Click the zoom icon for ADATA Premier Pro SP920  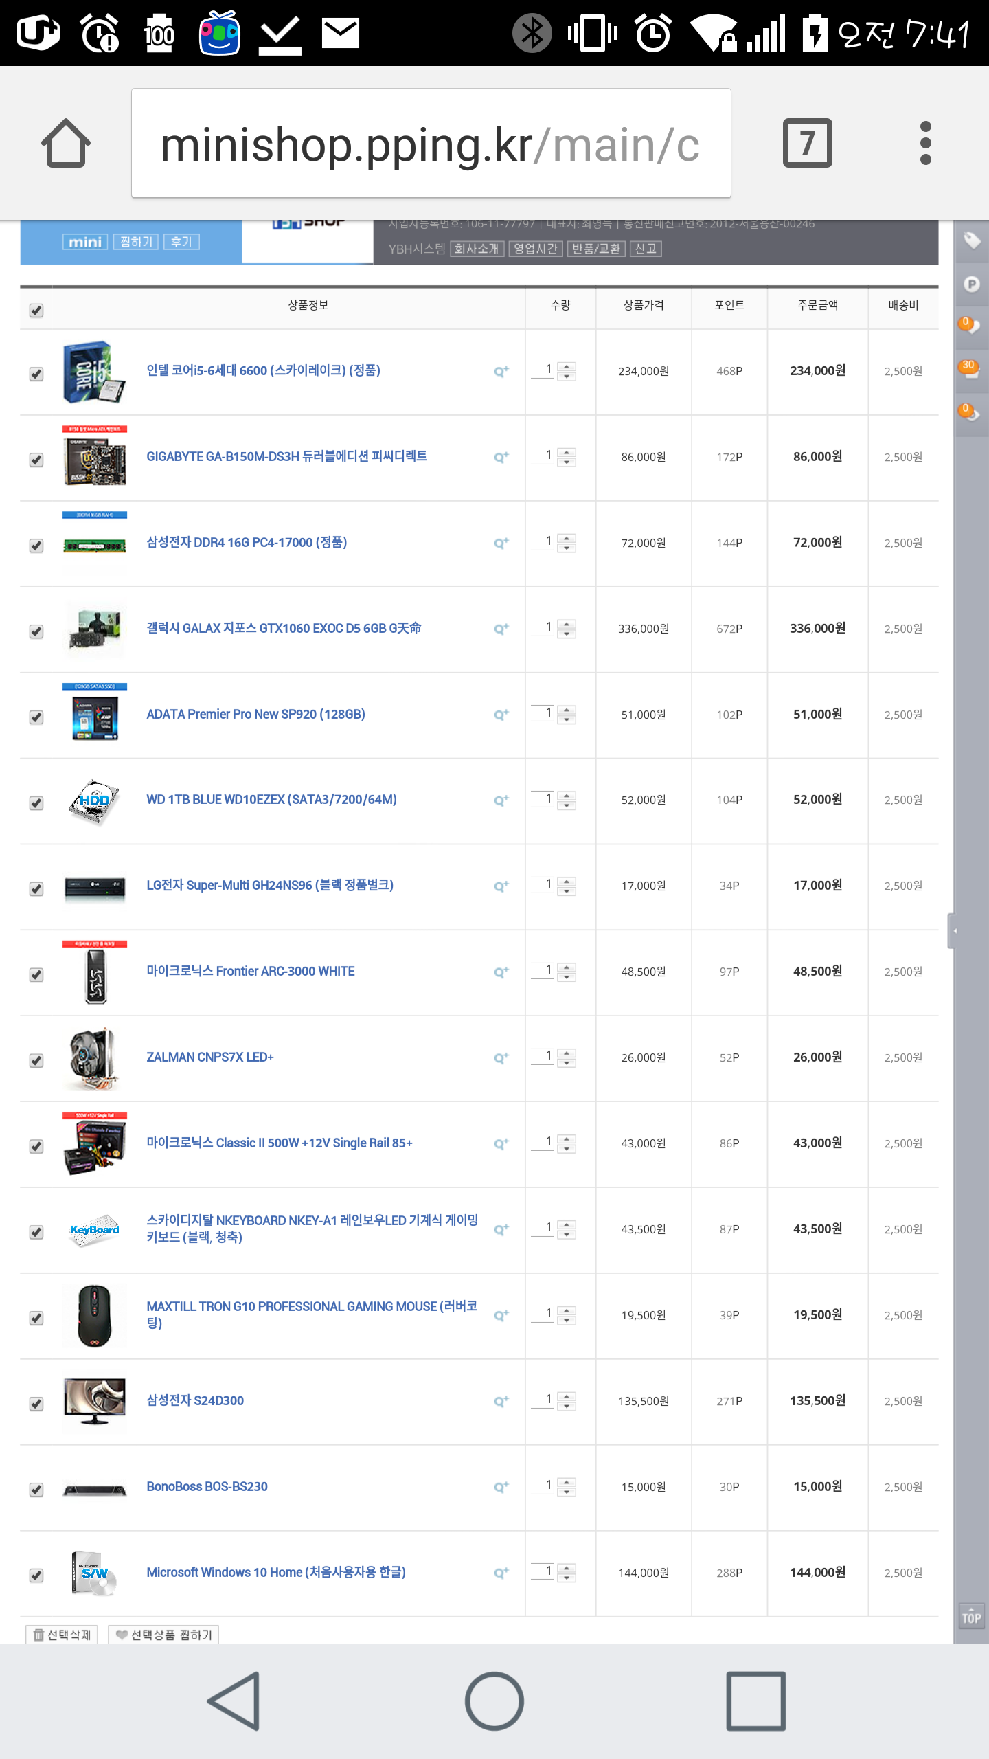click(x=501, y=715)
